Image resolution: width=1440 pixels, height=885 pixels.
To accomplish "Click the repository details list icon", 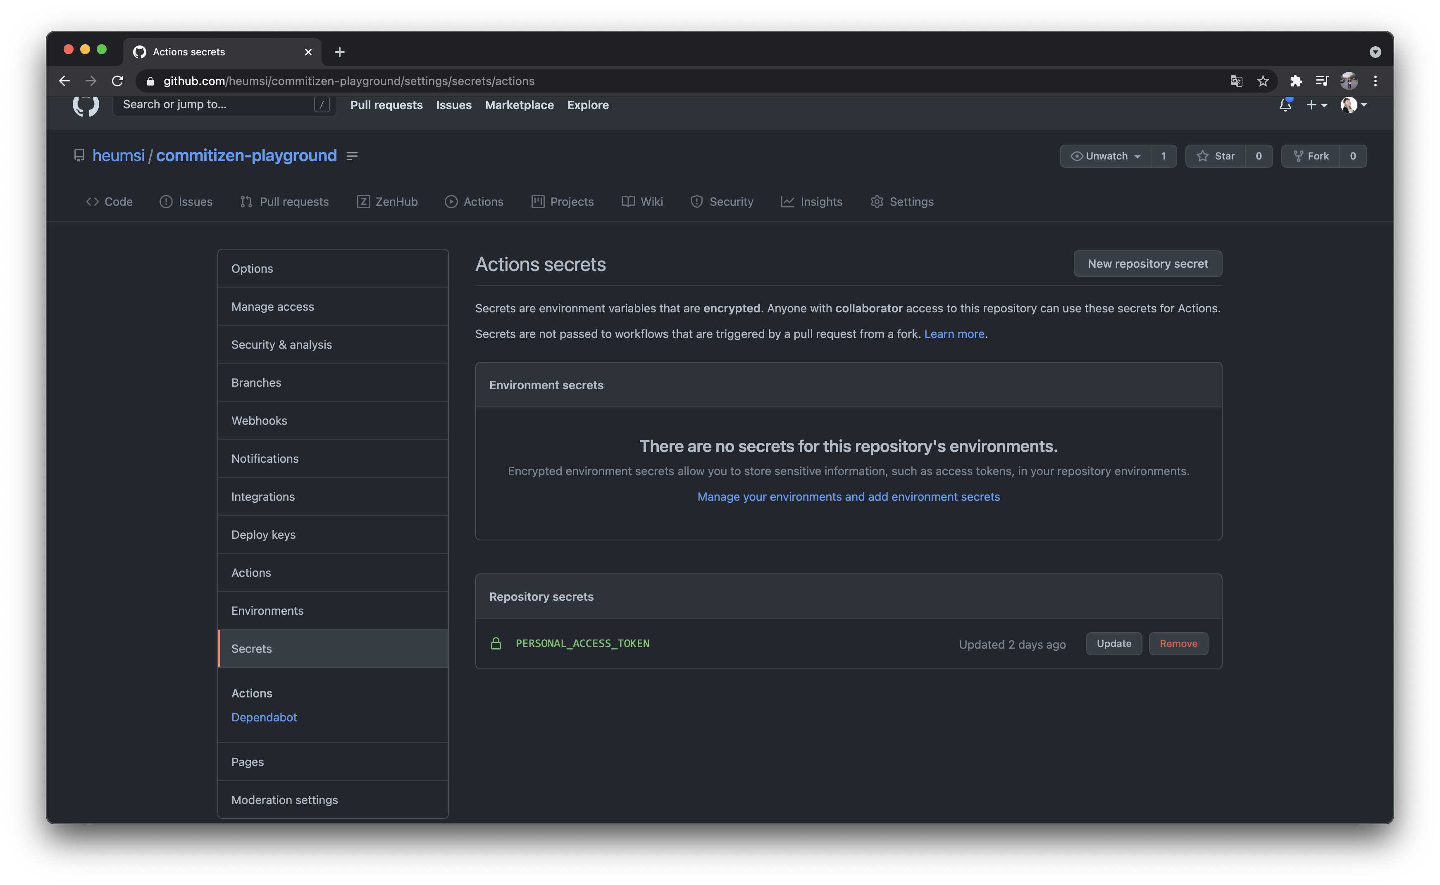I will coord(352,156).
